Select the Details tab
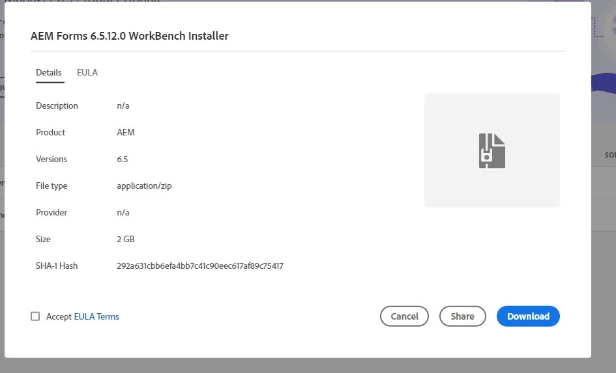The image size is (616, 373). (x=49, y=72)
